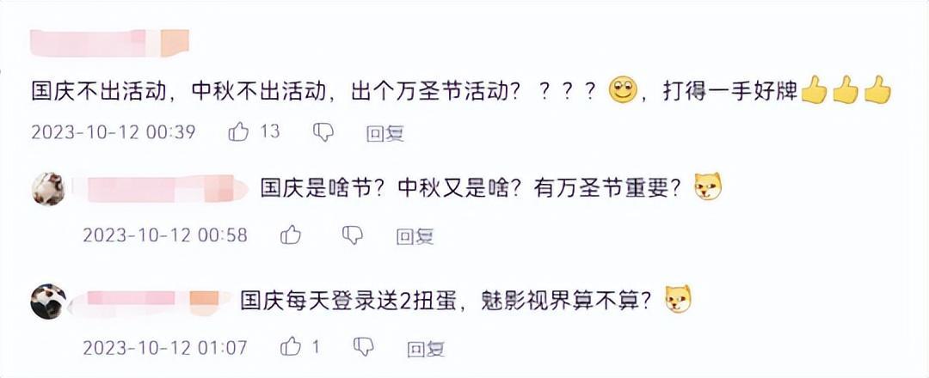This screenshot has height=378, width=929.
Task: Open the top commenter's blurred username
Action: point(109,42)
